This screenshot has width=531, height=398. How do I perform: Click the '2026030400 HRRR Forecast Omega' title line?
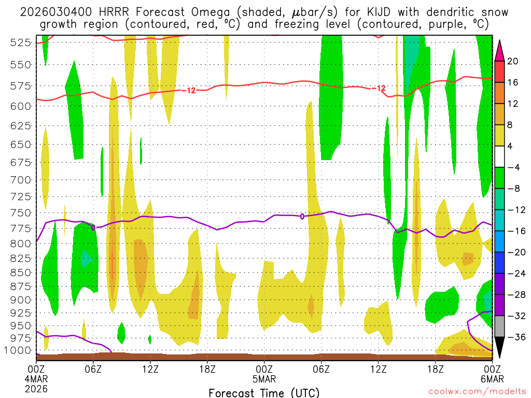click(264, 12)
